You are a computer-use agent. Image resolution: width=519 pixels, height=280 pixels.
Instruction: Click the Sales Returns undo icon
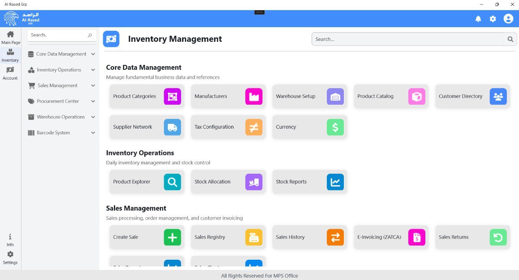pyautogui.click(x=498, y=237)
